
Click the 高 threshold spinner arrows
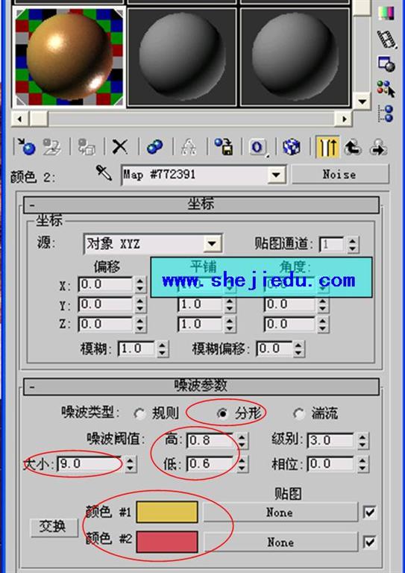[x=242, y=441]
